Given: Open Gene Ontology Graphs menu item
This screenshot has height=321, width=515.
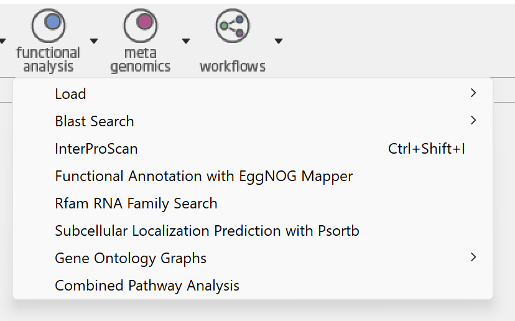Looking at the screenshot, I should (x=131, y=258).
